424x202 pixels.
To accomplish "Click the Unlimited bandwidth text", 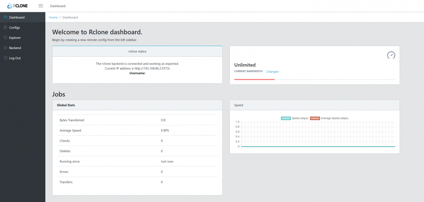I will [245, 65].
